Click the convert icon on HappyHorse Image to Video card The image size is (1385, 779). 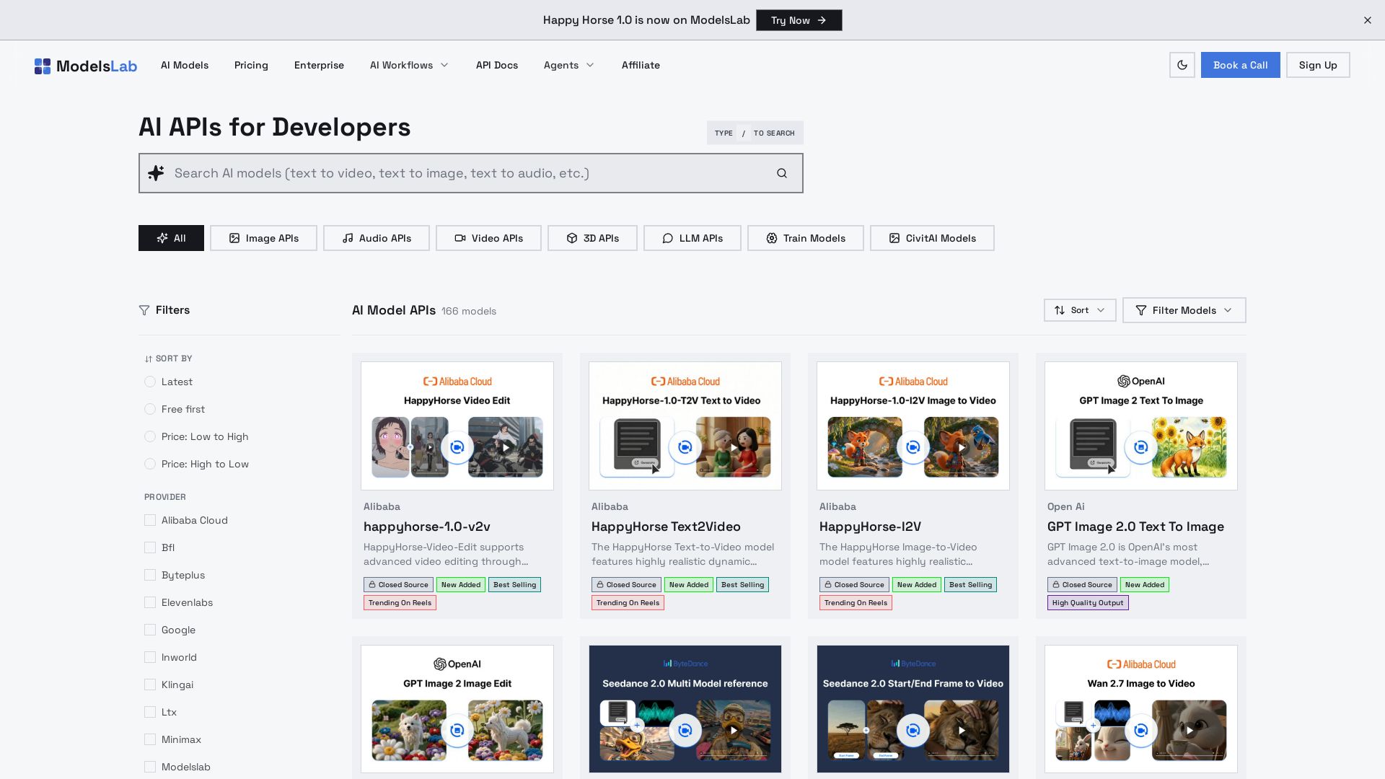tap(913, 447)
